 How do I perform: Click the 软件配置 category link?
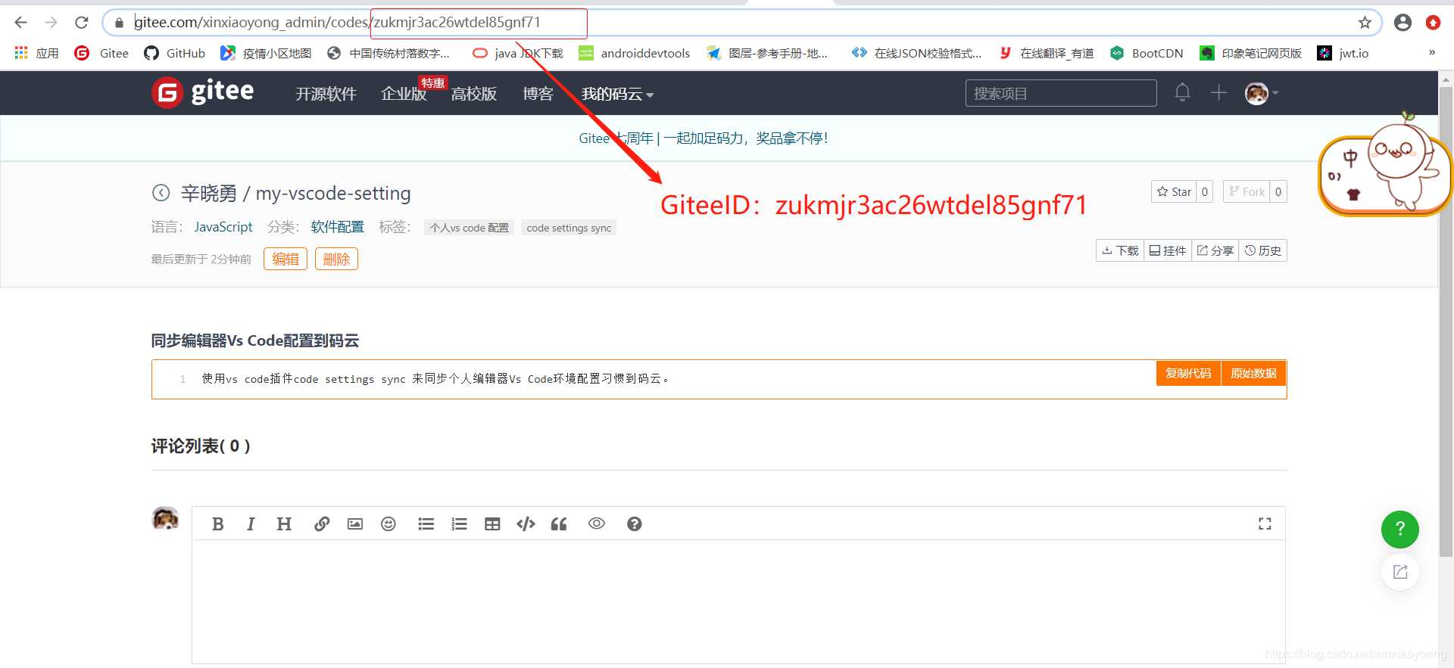pos(338,227)
